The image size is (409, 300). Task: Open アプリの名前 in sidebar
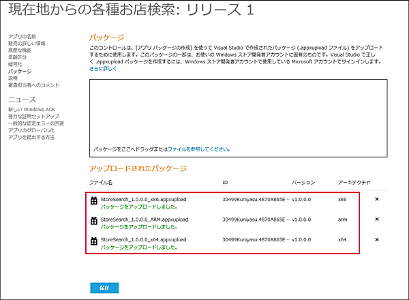(22, 37)
